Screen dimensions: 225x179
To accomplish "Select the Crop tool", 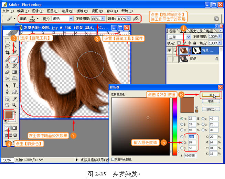I will 7,52.
